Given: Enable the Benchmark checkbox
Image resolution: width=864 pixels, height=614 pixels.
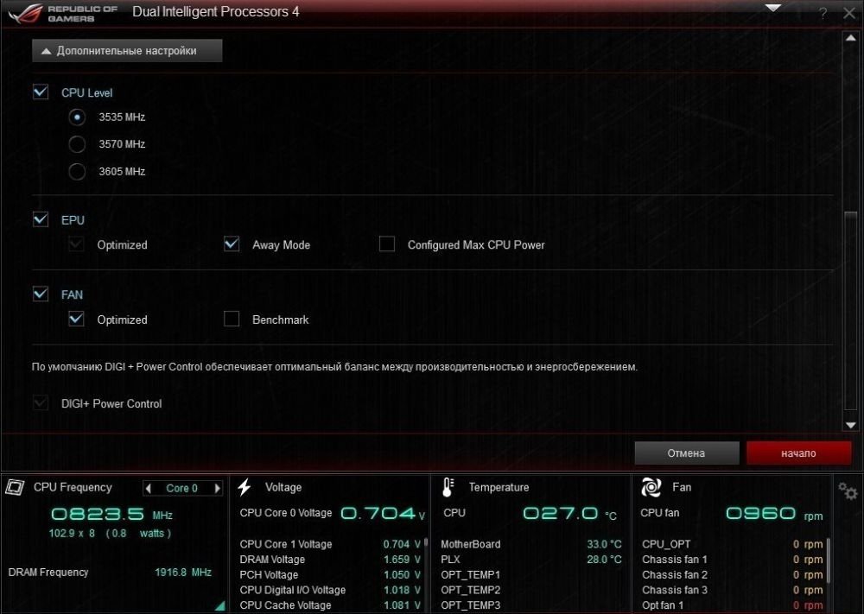Looking at the screenshot, I should (232, 319).
